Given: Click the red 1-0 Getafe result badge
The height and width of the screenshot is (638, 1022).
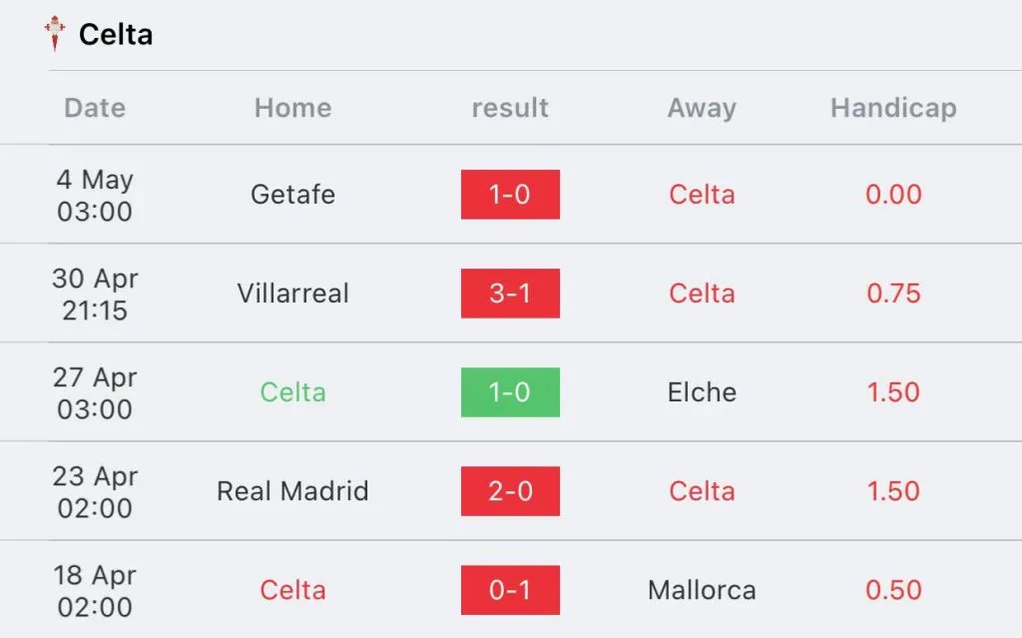Looking at the screenshot, I should 510,195.
